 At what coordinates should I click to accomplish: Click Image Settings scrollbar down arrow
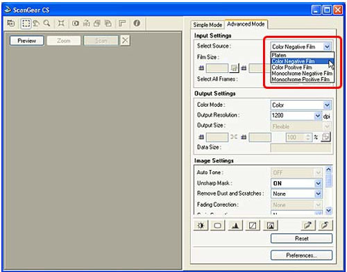328,210
